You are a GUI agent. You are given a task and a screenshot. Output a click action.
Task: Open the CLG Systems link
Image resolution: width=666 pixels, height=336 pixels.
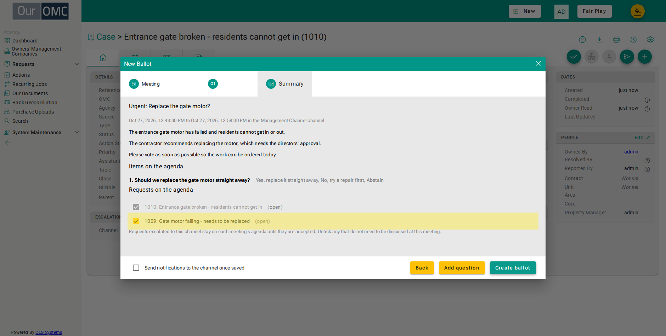coord(49,332)
